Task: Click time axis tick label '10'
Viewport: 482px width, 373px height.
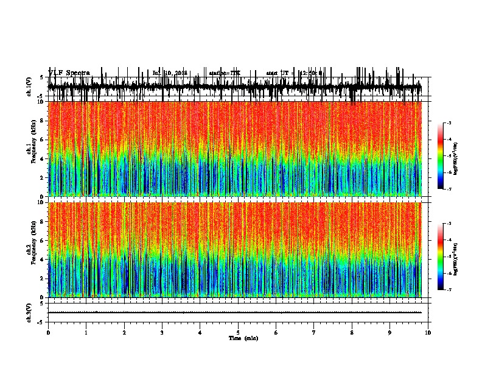Action: click(x=428, y=333)
